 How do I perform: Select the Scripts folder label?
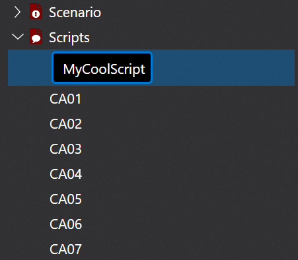point(69,38)
